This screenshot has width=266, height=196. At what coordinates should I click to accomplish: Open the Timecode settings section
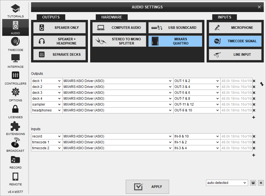tap(15, 44)
